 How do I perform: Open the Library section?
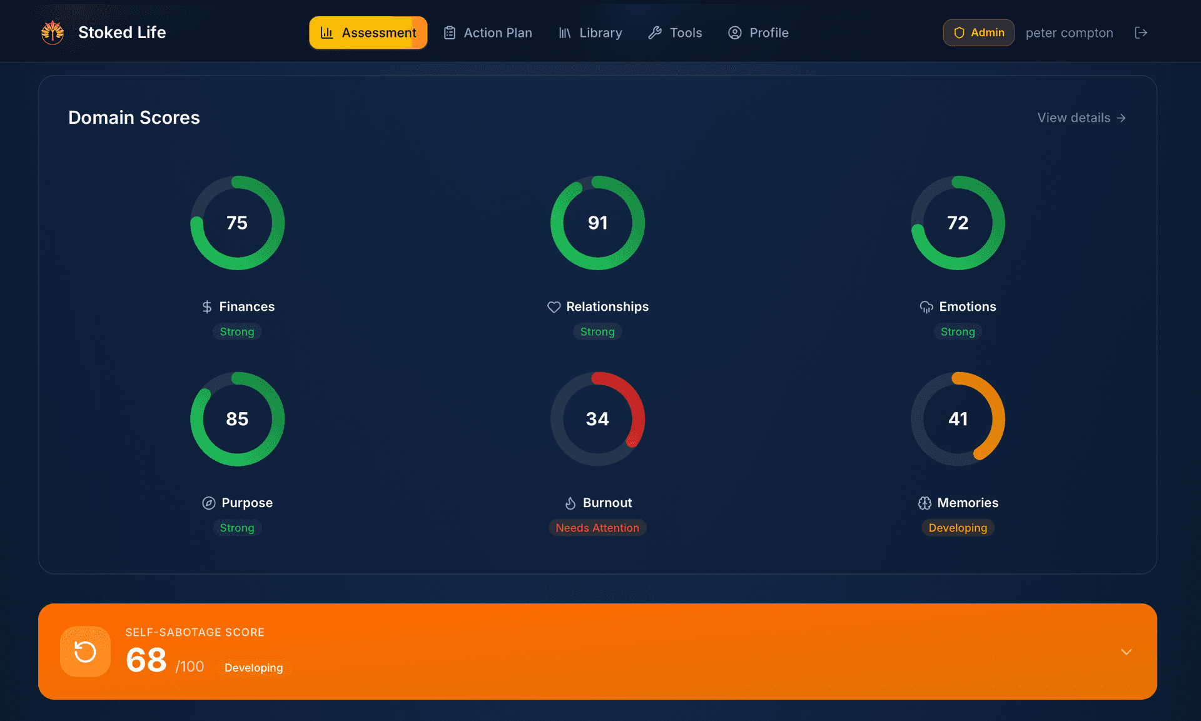click(590, 33)
